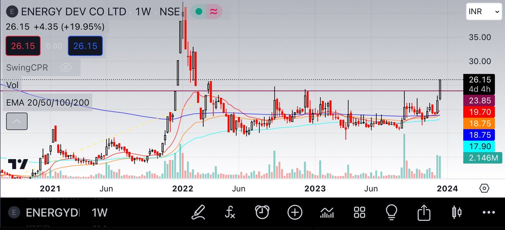Tap the blue 26.15 buy price button
This screenshot has width=505, height=230.
85,46
